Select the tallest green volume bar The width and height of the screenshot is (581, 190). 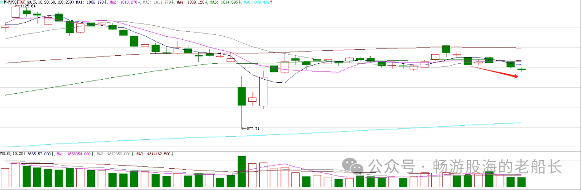(241, 172)
